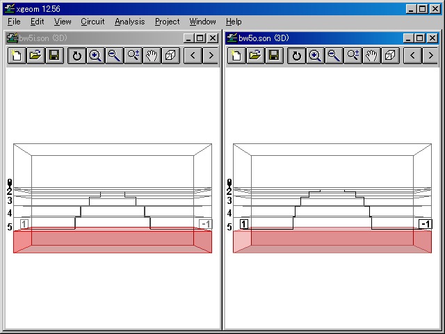Viewport: 445px width, 334px height.
Task: Select hand pan tool in bw5o.son window
Action: [x=371, y=56]
